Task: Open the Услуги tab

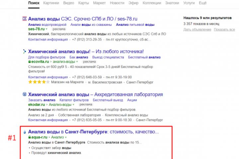Action: point(189,3)
